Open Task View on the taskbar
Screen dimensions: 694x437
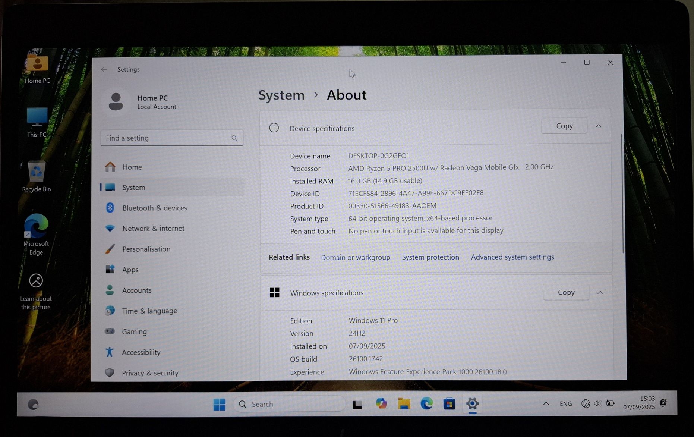357,404
